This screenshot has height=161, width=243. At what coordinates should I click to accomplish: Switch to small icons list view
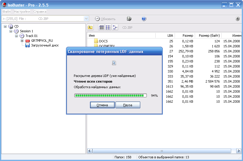click(108, 28)
